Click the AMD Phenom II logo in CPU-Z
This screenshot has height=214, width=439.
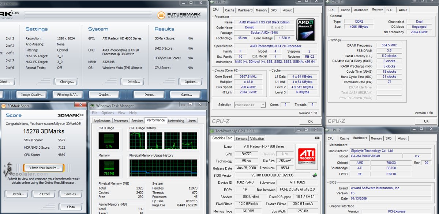pyautogui.click(x=306, y=30)
